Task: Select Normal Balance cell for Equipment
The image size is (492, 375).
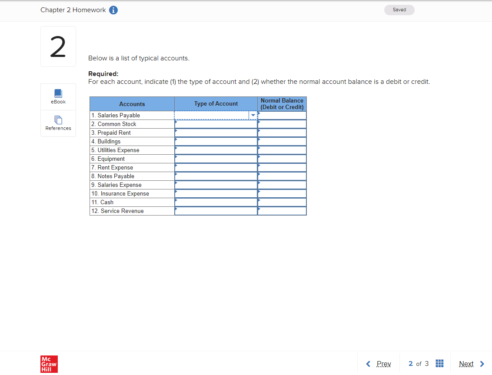Action: pyautogui.click(x=282, y=159)
